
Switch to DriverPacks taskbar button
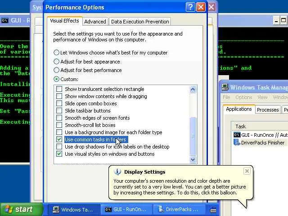pyautogui.click(x=179, y=210)
